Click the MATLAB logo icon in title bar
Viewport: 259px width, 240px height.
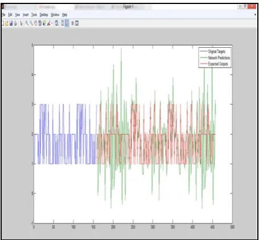[x=3, y=7]
